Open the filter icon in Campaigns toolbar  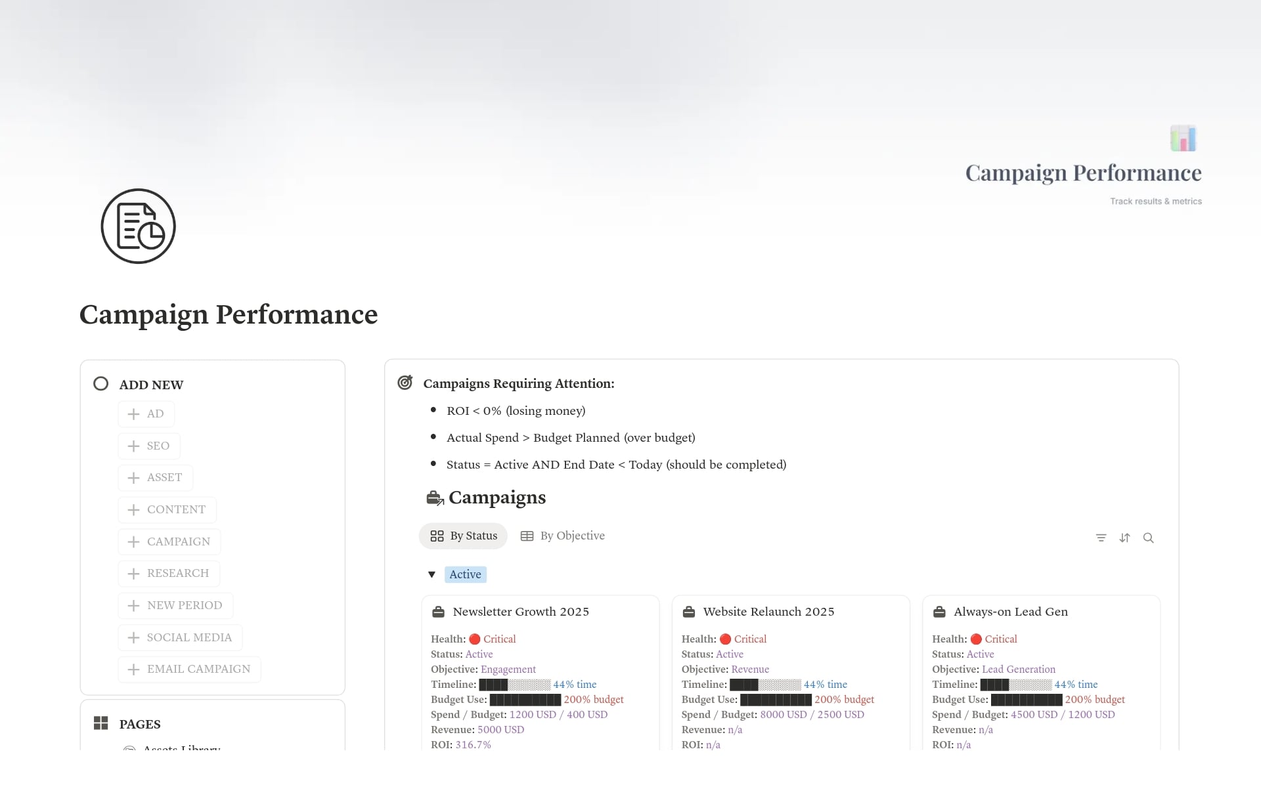[1101, 538]
